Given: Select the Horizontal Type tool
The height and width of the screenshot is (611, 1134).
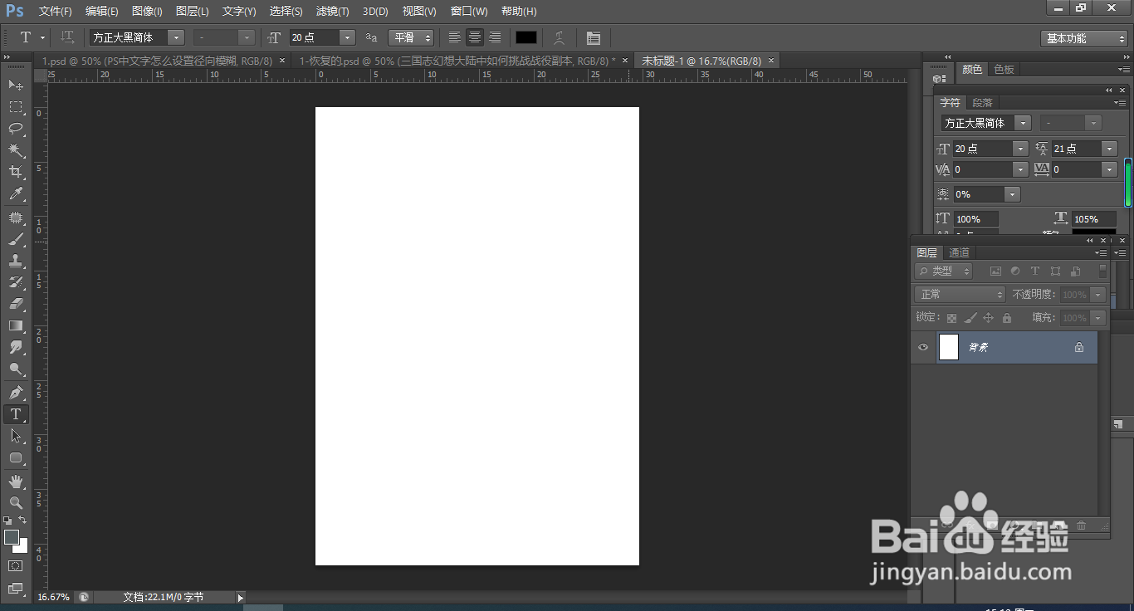Looking at the screenshot, I should coord(16,413).
